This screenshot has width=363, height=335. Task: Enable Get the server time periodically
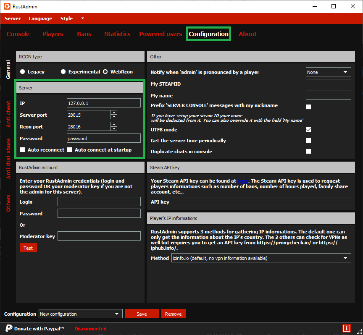(308, 141)
